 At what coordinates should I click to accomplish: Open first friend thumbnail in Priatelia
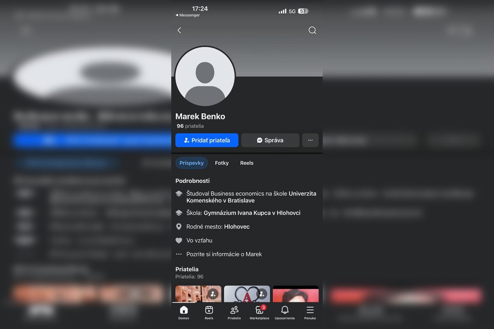pos(198,294)
